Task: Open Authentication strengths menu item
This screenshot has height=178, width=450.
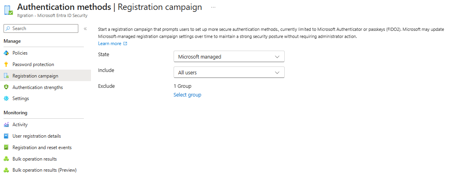Action: (38, 87)
